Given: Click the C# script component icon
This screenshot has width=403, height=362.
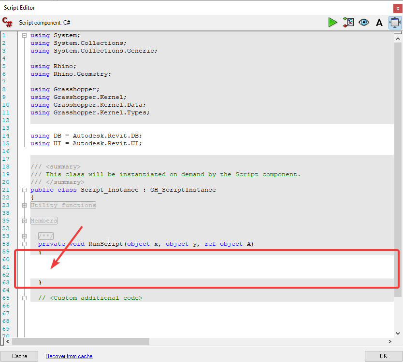Looking at the screenshot, I should 7,22.
